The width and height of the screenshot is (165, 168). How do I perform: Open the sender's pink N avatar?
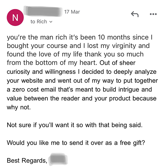[x=15, y=17]
